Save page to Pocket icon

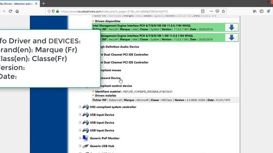click(217, 11)
